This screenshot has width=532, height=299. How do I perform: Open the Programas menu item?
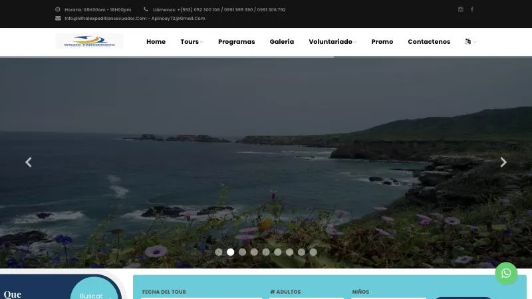(237, 42)
